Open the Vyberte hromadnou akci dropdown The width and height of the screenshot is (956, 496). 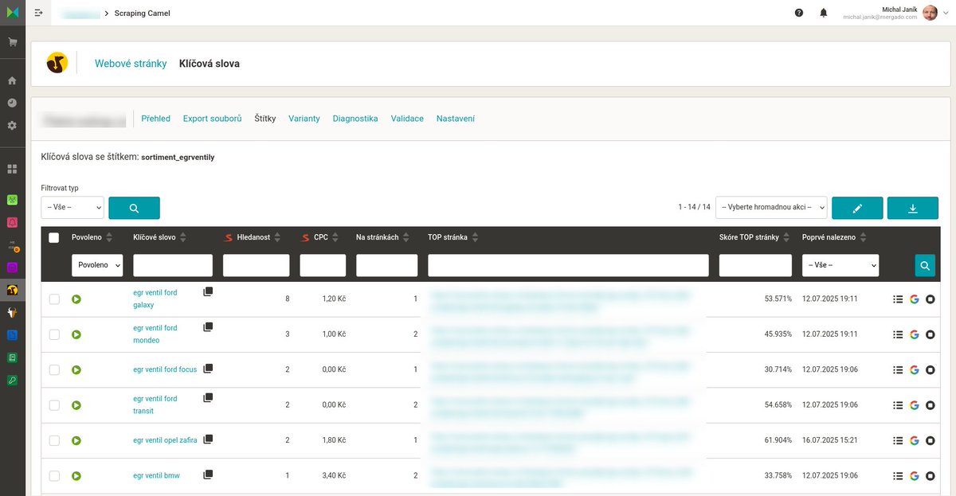[x=770, y=207]
